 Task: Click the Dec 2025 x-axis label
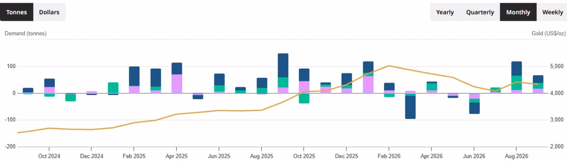346,156
